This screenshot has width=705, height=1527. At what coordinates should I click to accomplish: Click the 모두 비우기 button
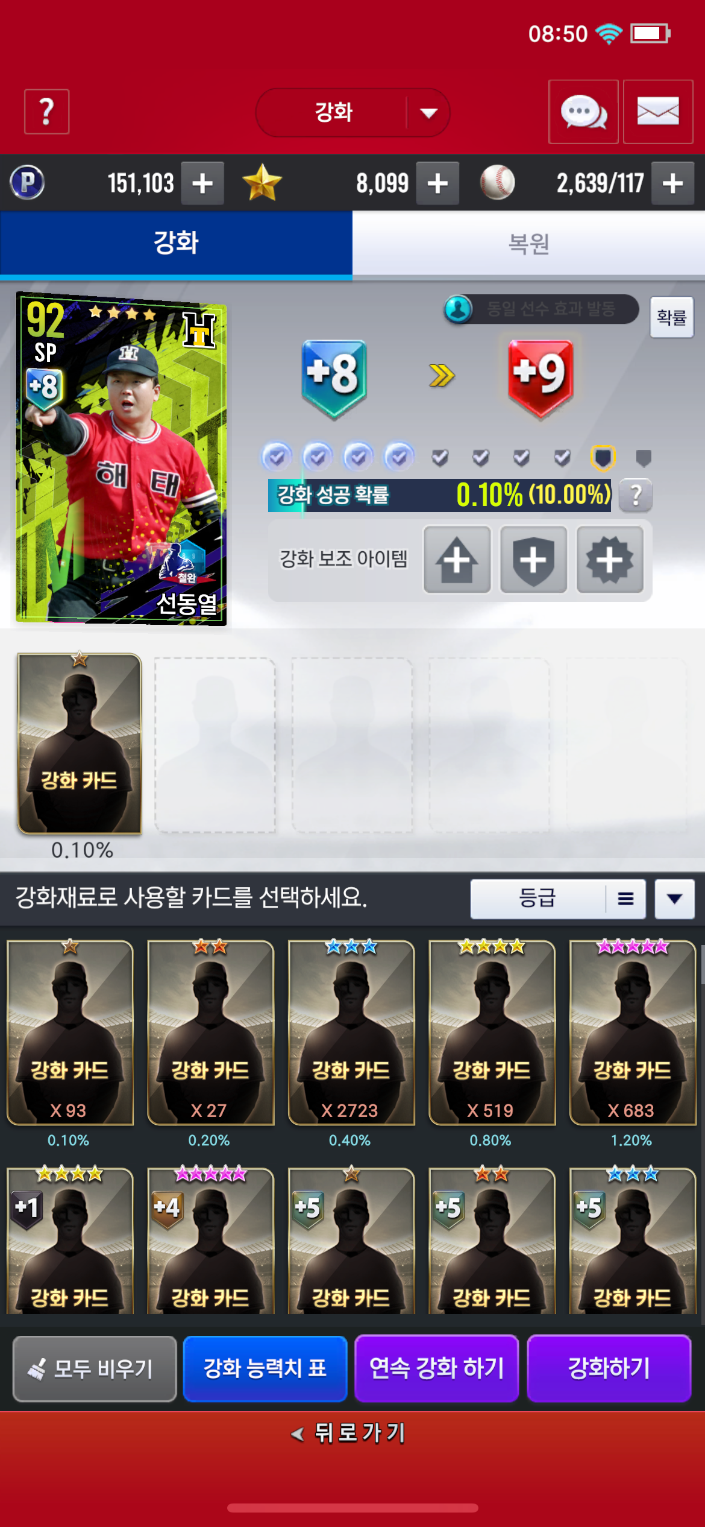(95, 1368)
